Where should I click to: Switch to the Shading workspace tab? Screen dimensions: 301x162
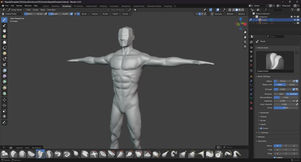pos(103,6)
